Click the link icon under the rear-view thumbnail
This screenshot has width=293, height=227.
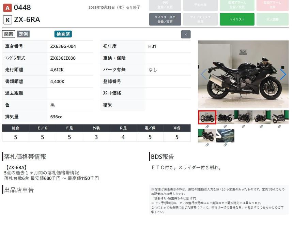(x=207, y=145)
